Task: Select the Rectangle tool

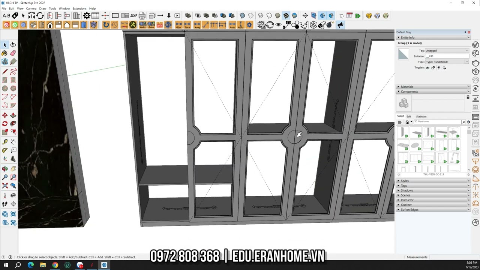Action: (x=5, y=80)
